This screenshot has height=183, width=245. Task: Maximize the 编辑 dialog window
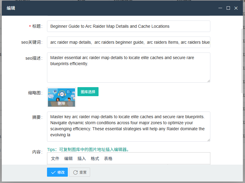tap(228, 8)
